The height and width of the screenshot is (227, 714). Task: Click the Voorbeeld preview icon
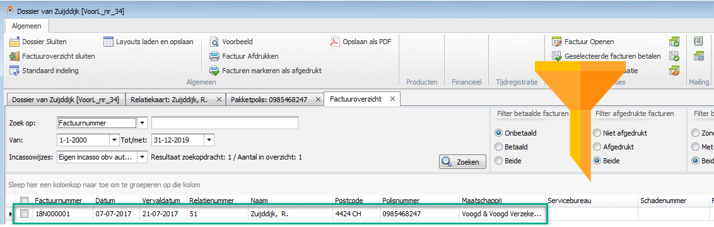click(214, 42)
